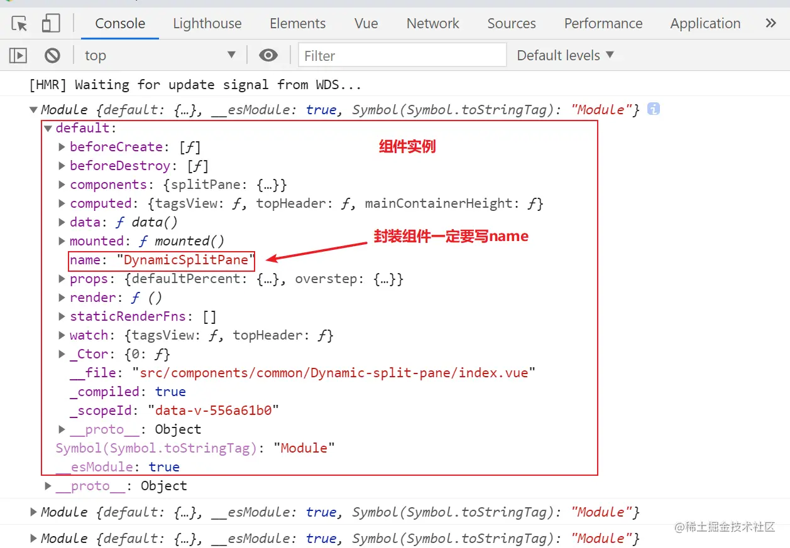Expand the _Ctor object
Screen dimensions: 790x548
[62, 354]
